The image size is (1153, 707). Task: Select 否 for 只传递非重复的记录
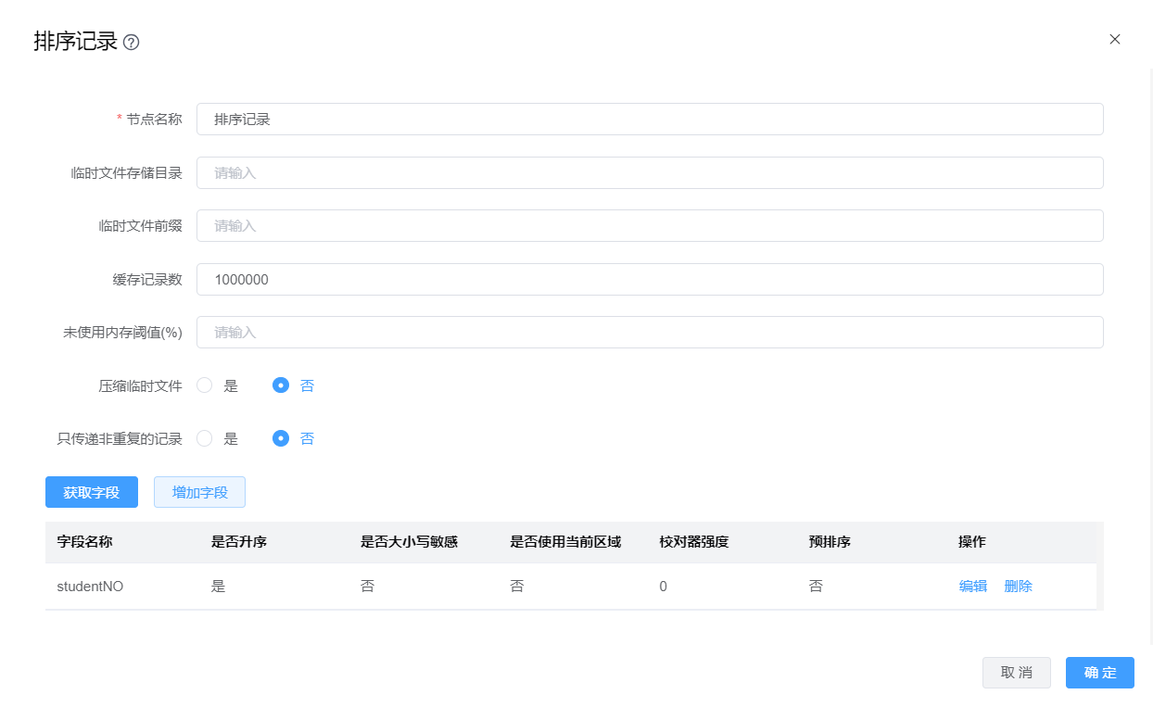281,438
